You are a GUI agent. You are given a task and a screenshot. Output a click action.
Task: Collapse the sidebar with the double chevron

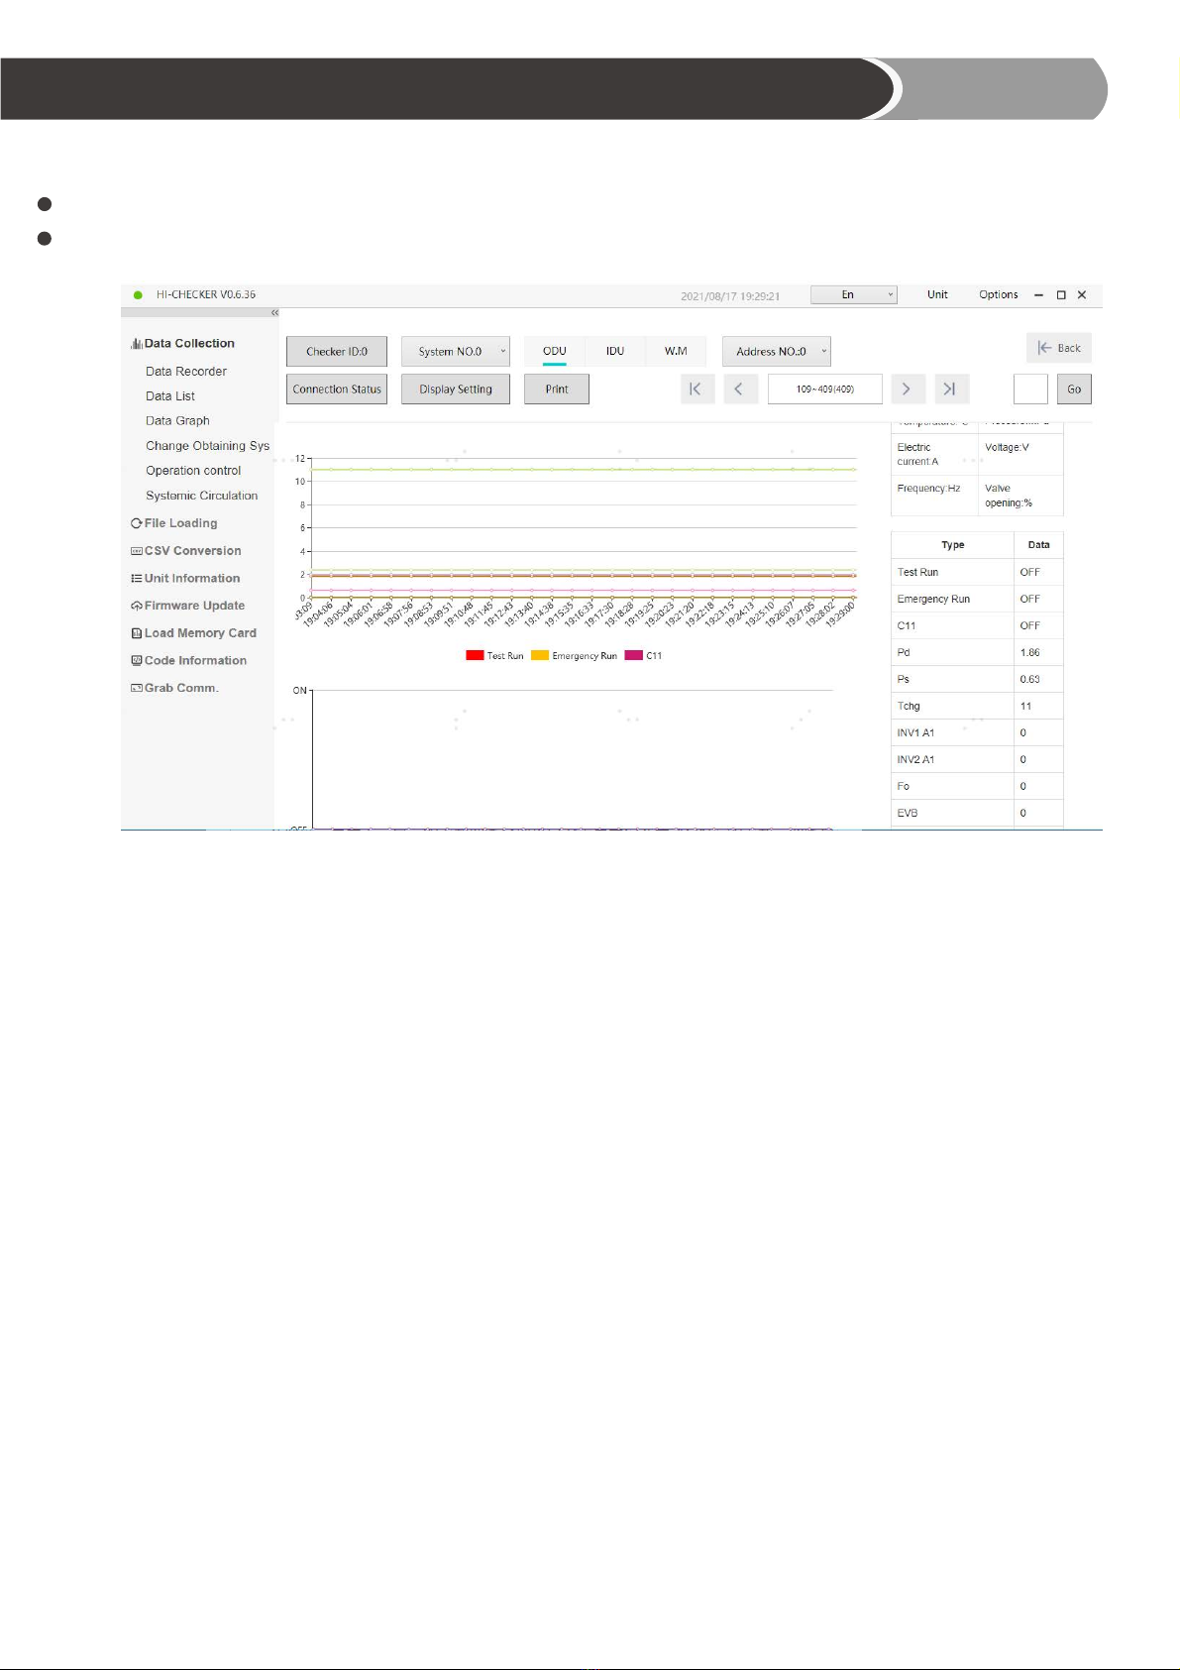[x=275, y=313]
